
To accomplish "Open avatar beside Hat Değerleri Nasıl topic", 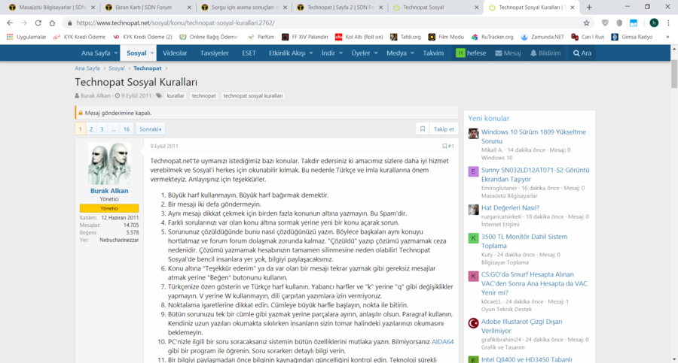I will click(x=474, y=210).
